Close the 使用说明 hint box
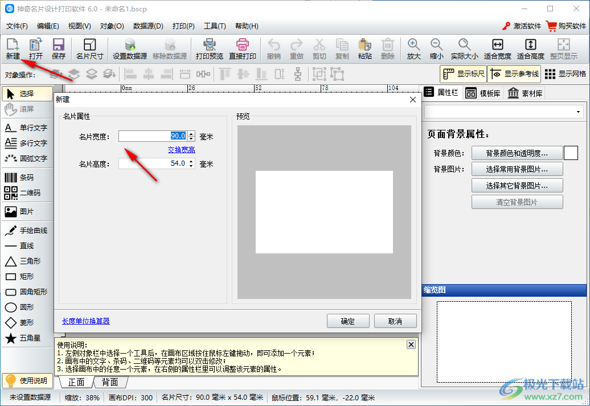This screenshot has height=406, width=590. [411, 345]
